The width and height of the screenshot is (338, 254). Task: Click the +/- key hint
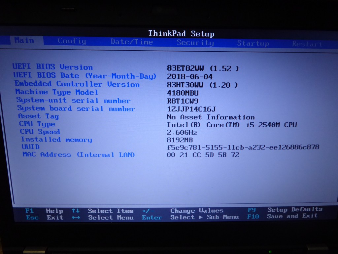tap(148, 211)
